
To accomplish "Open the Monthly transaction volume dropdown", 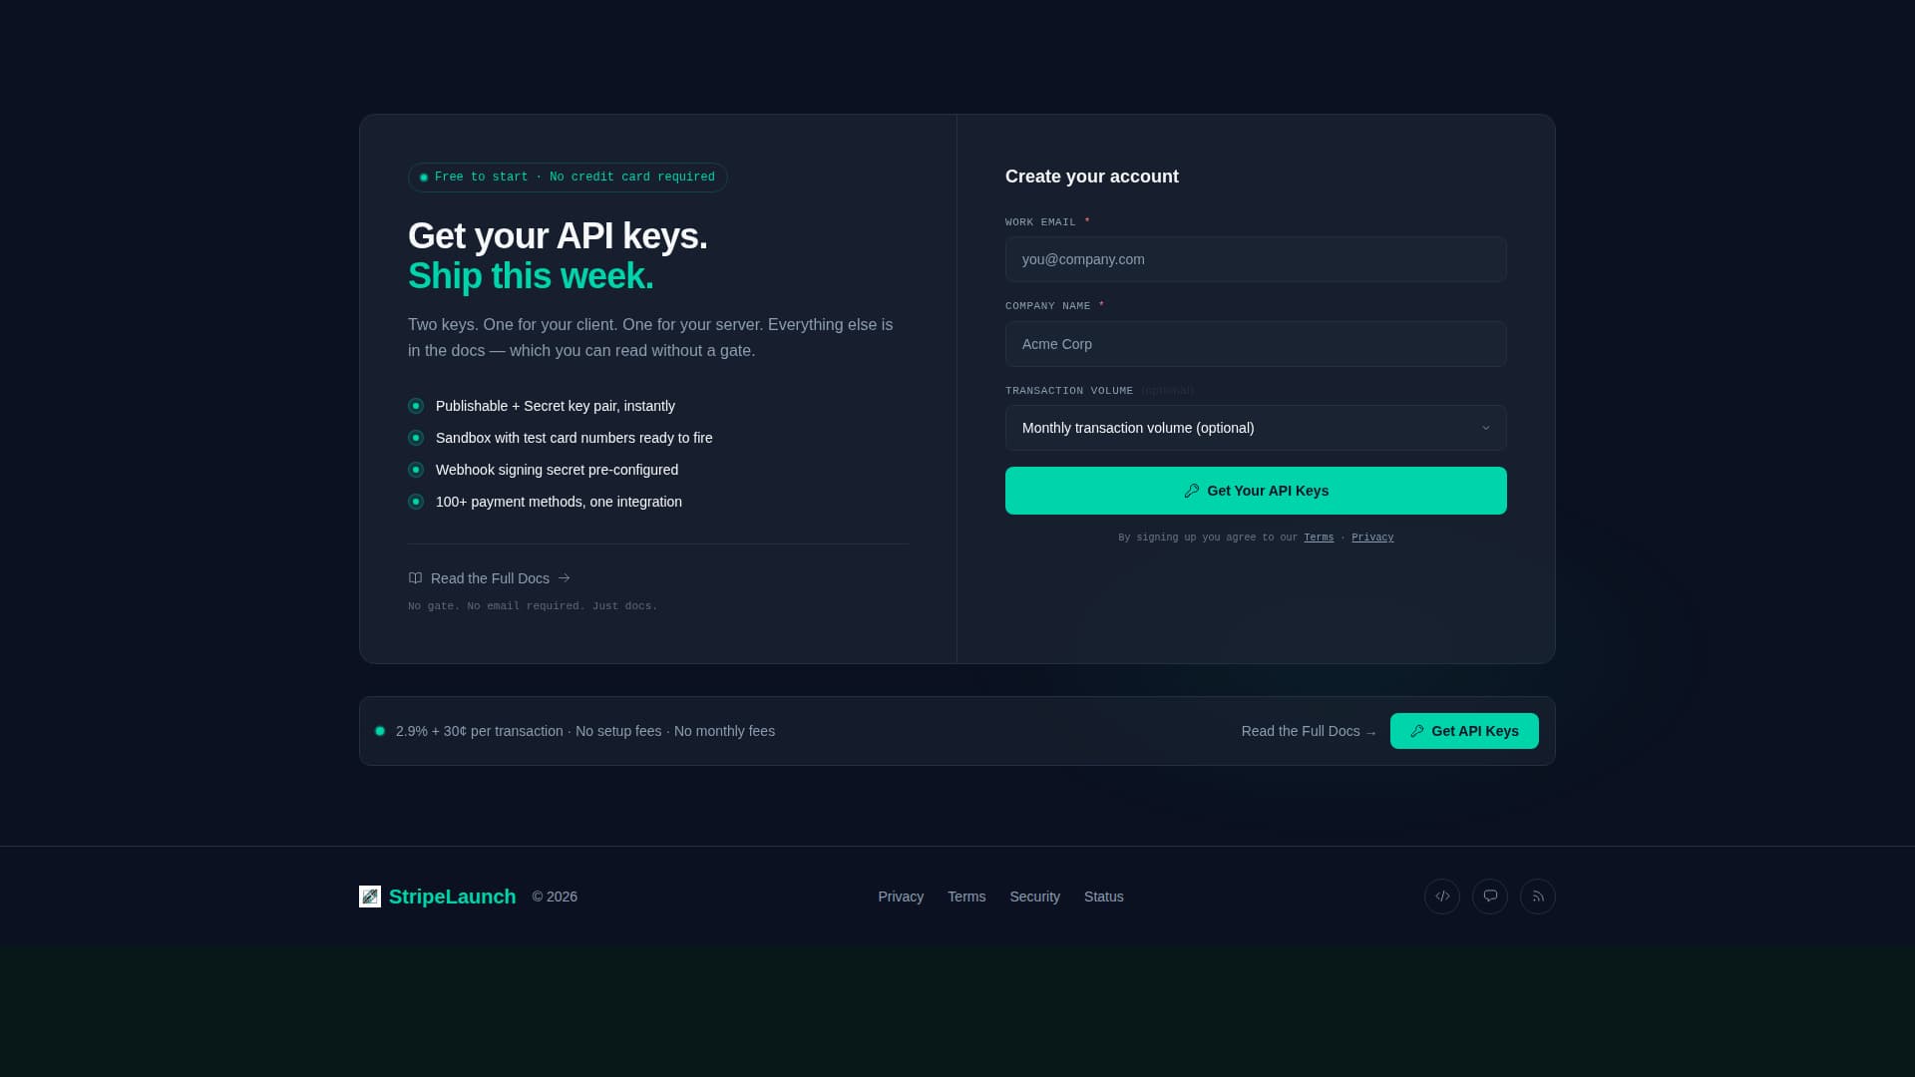I will [1255, 427].
